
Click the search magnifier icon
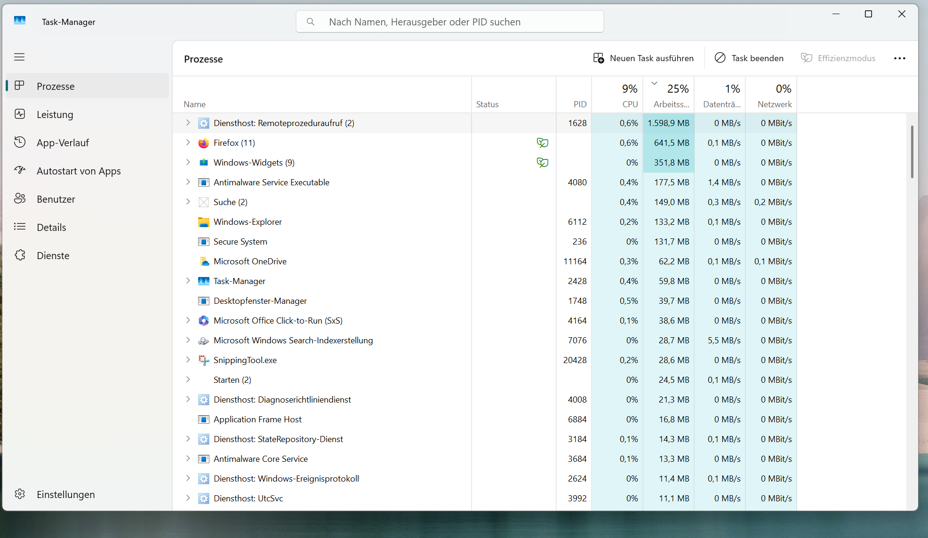point(311,22)
